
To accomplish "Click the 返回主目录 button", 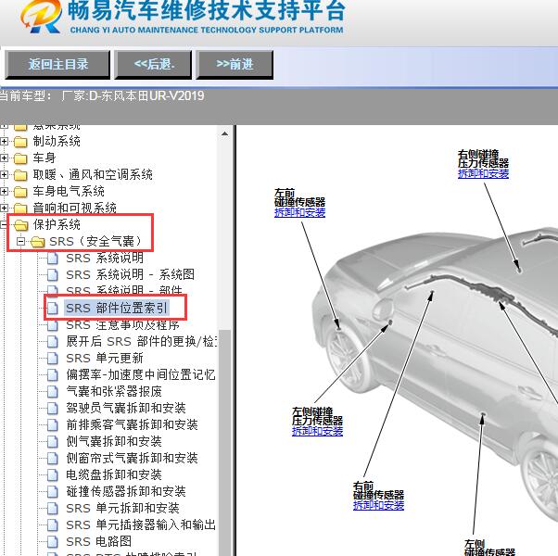I will coord(57,64).
